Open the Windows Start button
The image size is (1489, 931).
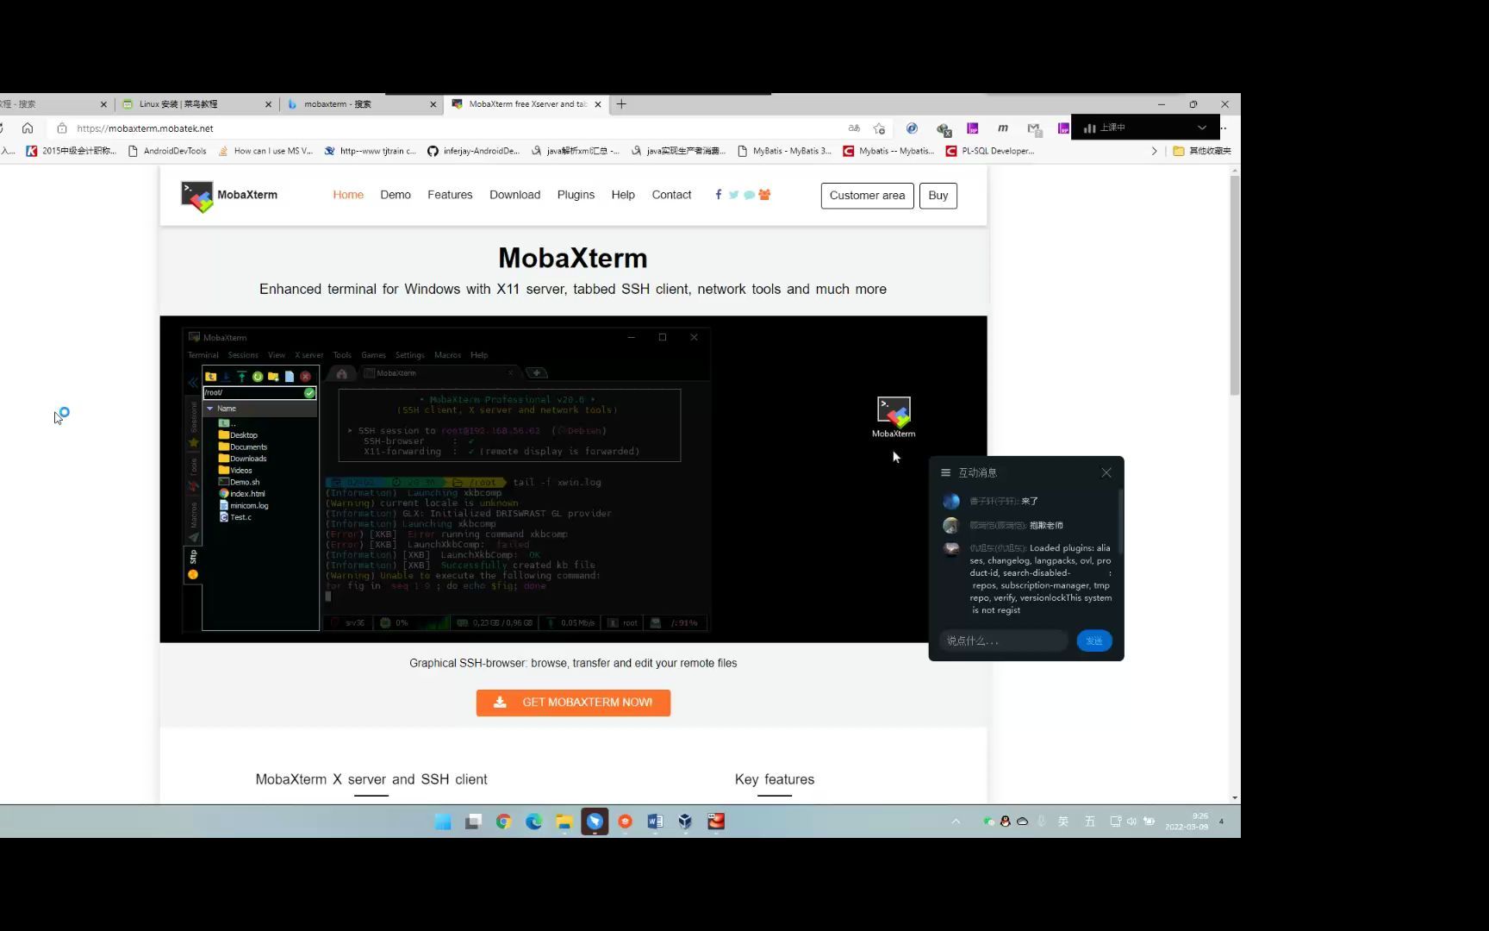point(443,822)
